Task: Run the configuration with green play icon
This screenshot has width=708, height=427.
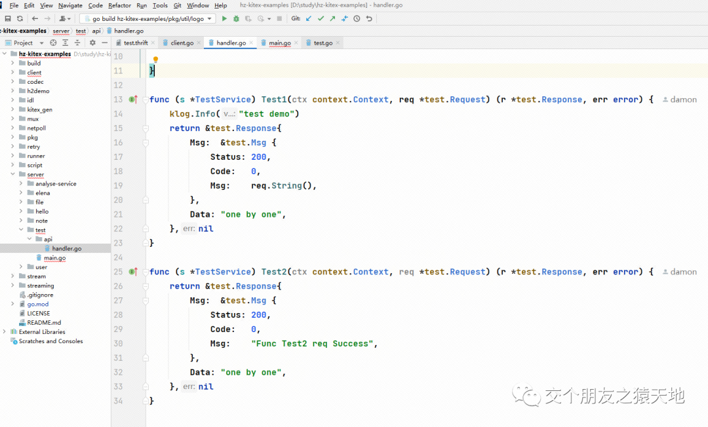Action: point(224,18)
